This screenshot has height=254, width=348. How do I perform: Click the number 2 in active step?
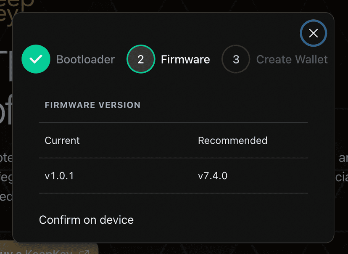pos(141,59)
